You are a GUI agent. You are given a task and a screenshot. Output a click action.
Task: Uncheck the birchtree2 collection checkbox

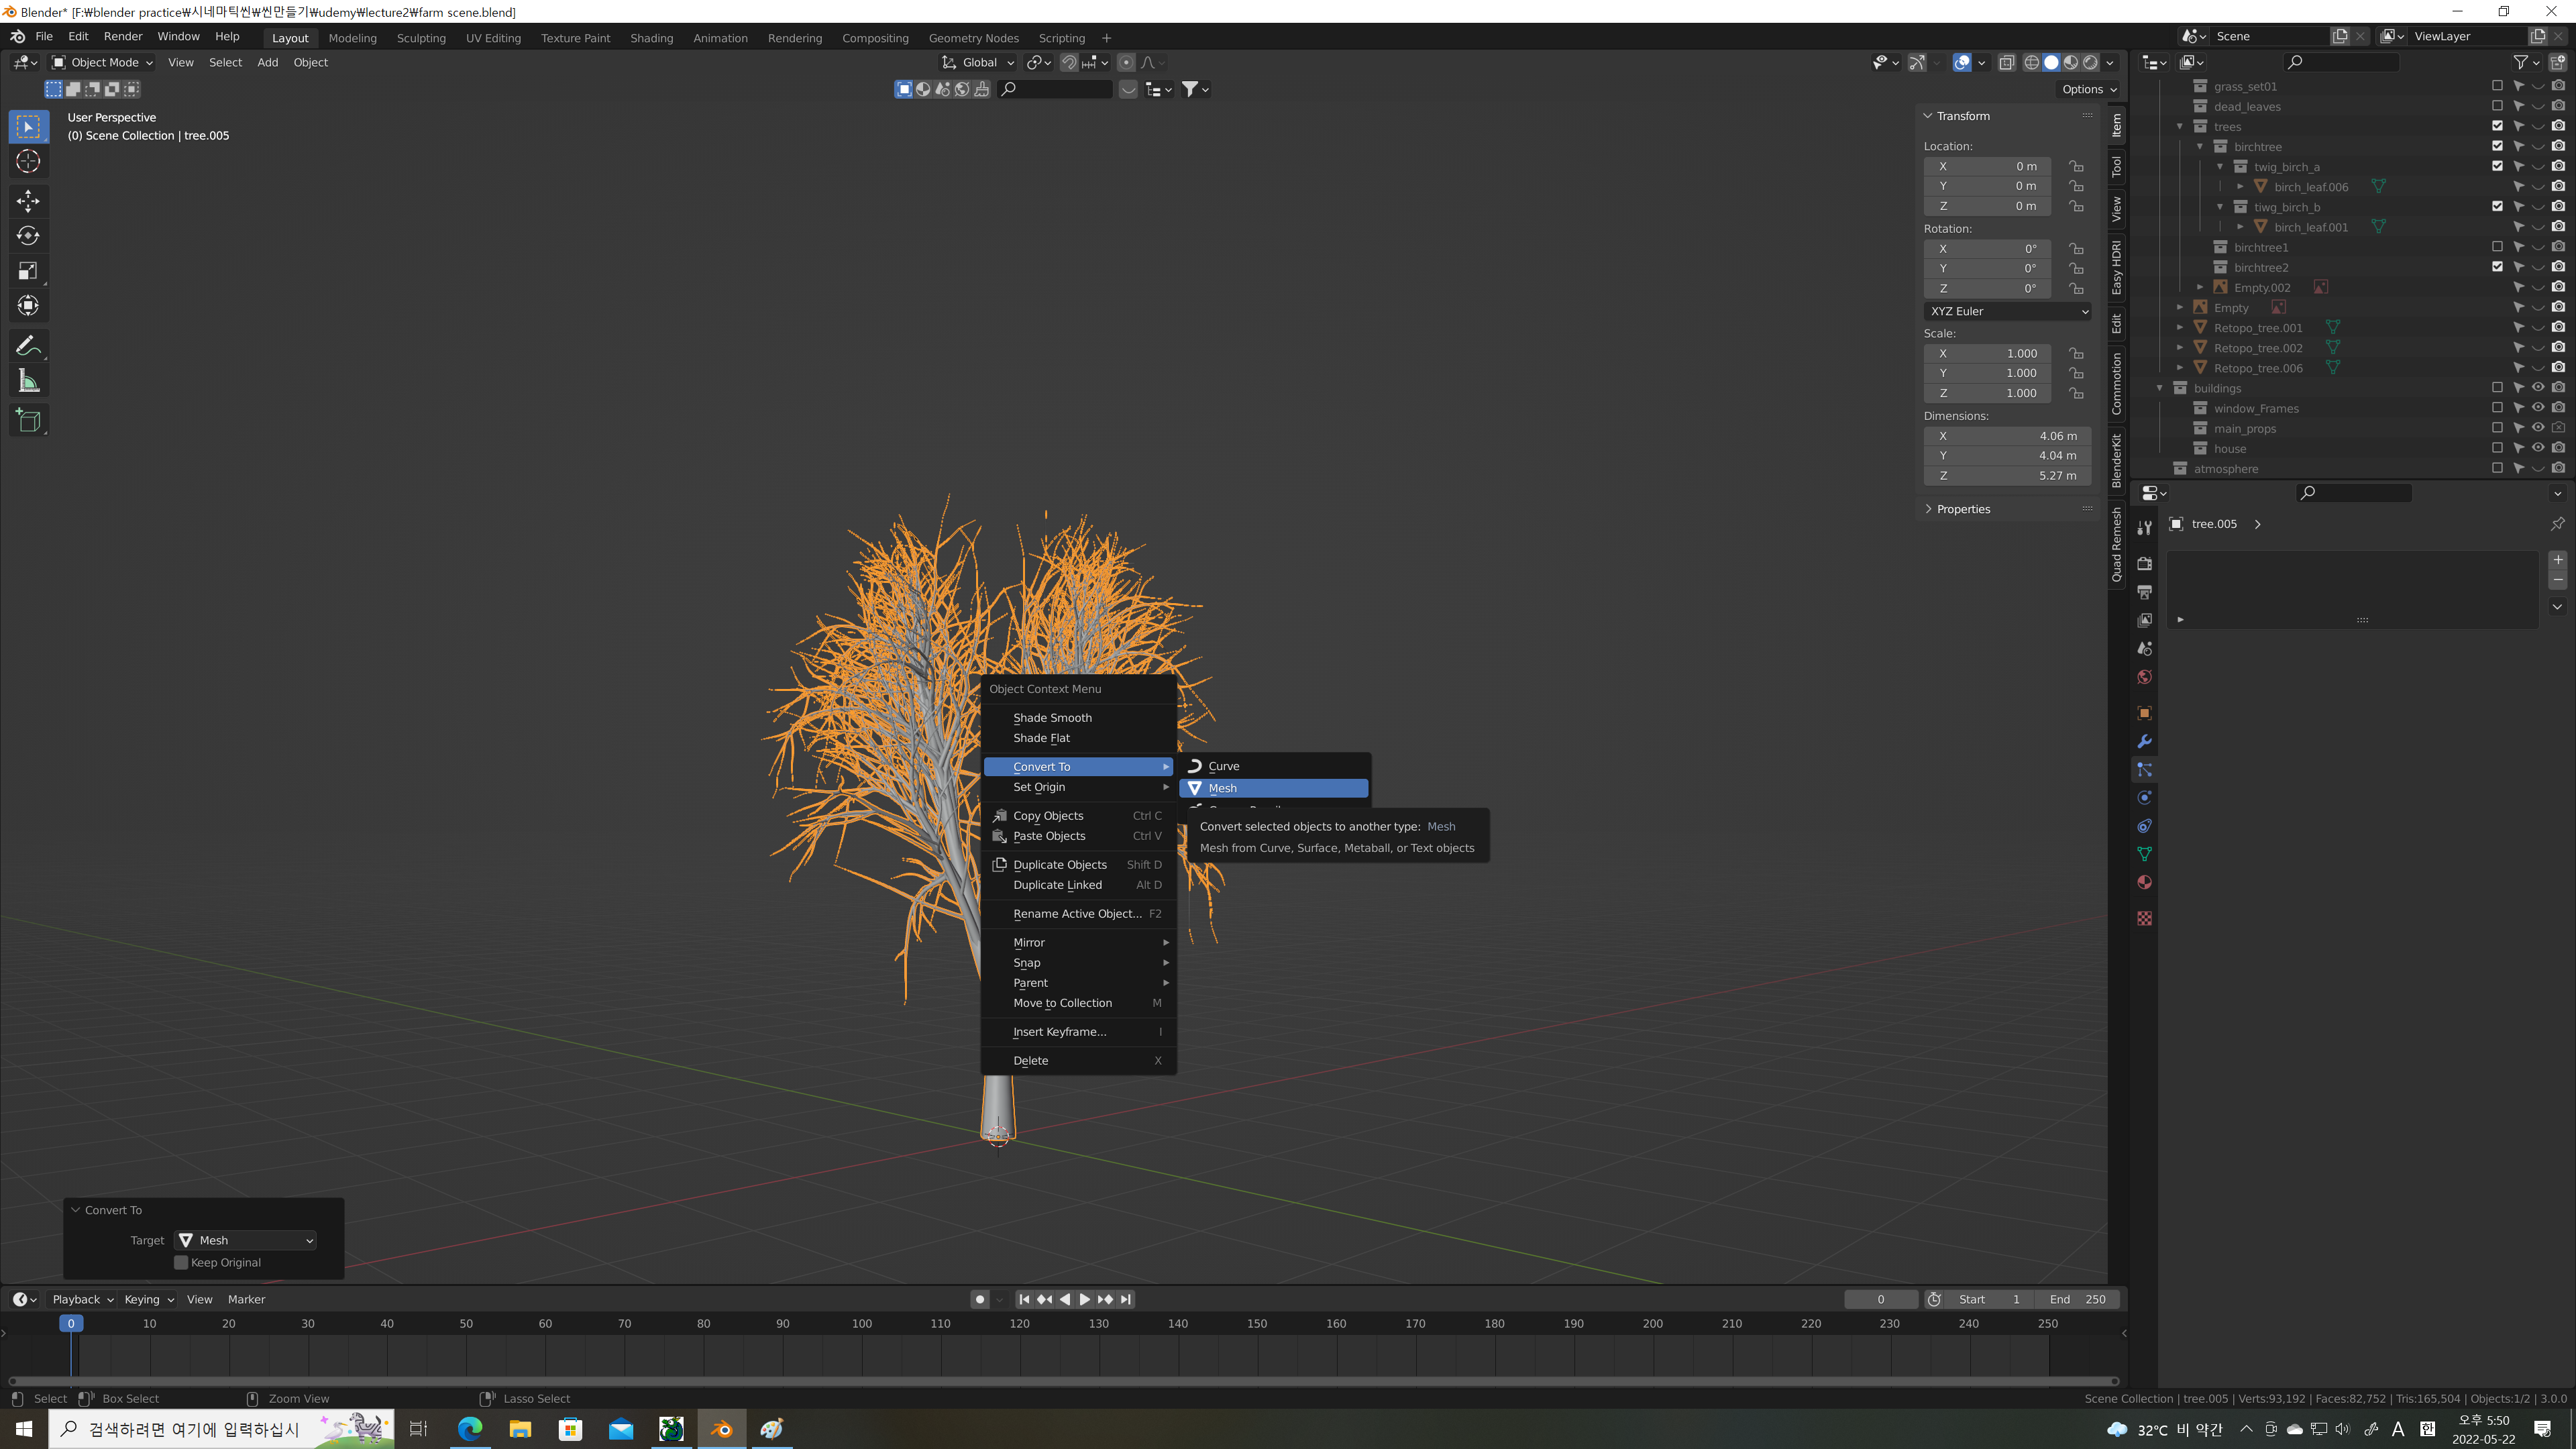(x=2497, y=267)
